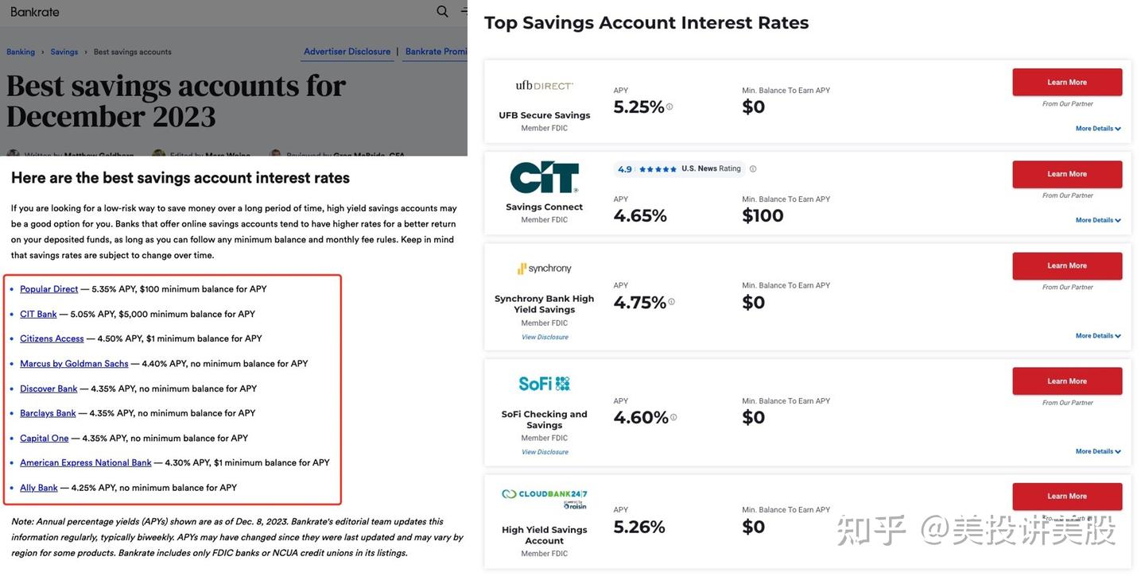Screen dimensions: 1145x576
Task: Click the info icon beside U.S. News Rating
Action: (x=753, y=168)
